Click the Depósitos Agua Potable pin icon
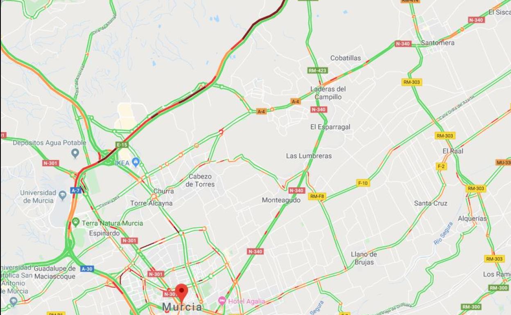The image size is (511, 315). [75, 153]
